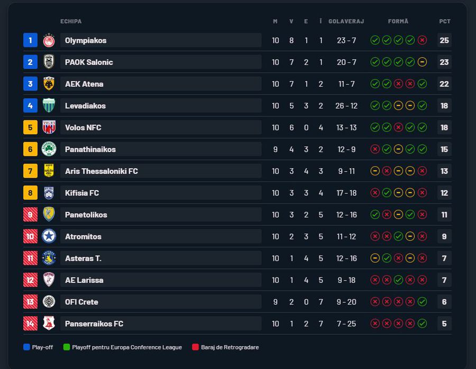Image resolution: width=476 pixels, height=369 pixels.
Task: Click the blue Play-off legend swatch
Action: click(x=26, y=347)
